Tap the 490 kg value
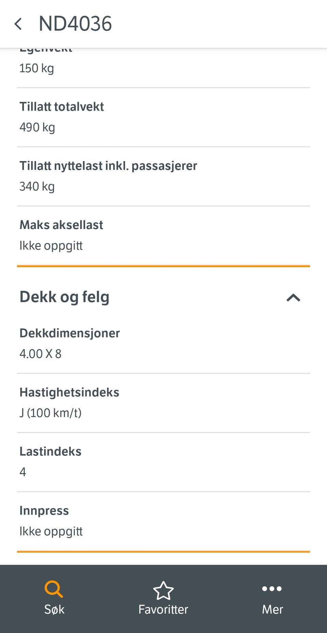 pos(37,127)
